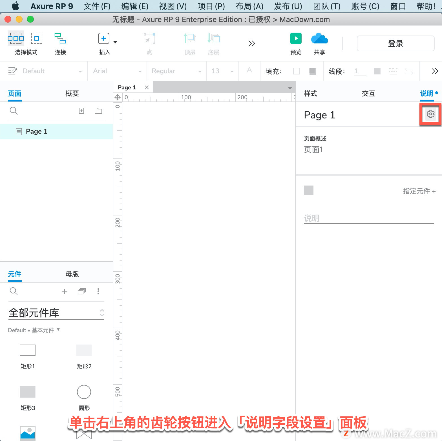Viewport: 442px width, 441px height.
Task: Click the duplicate library windows icon
Action: (82, 291)
